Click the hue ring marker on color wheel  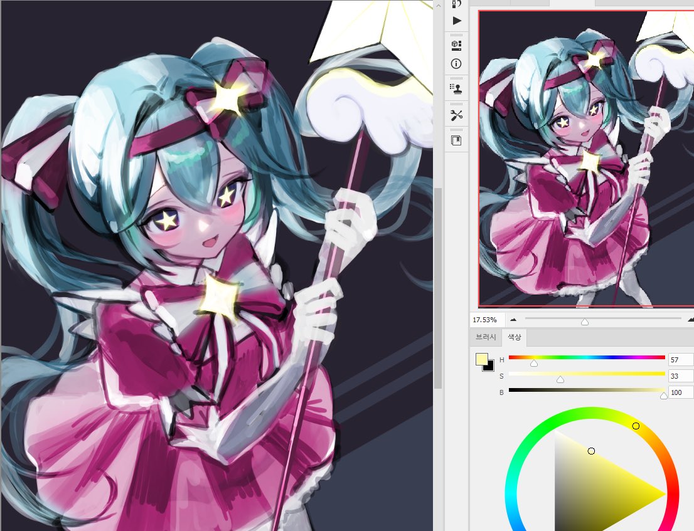point(636,426)
